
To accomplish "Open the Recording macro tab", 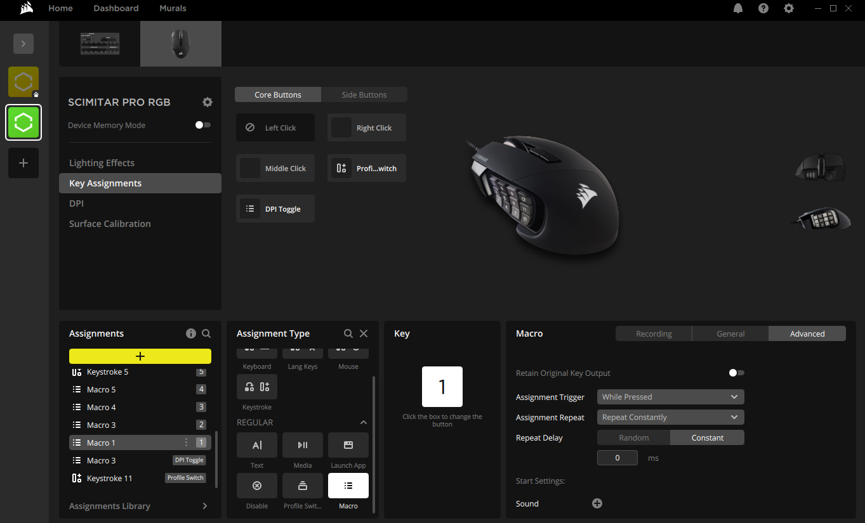I will point(654,333).
